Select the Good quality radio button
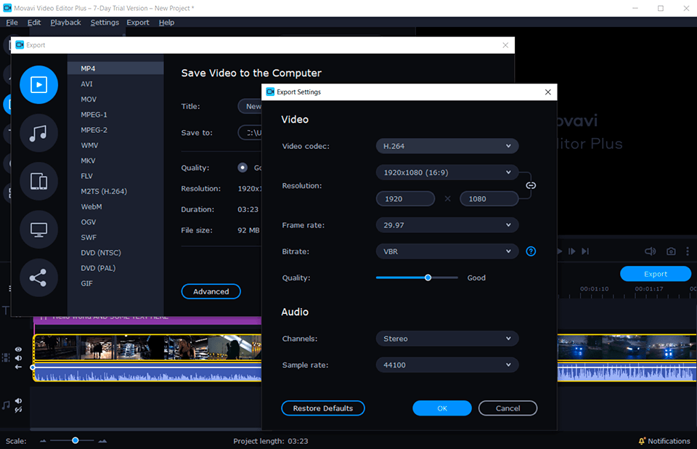Screen dimensions: 697x449 pos(242,168)
